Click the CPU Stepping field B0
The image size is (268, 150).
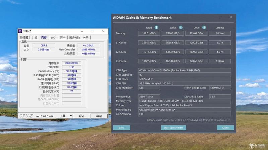[x=185, y=75]
